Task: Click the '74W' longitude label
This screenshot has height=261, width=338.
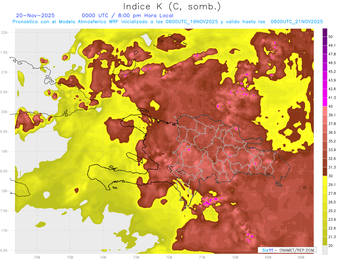Action: 103,257
